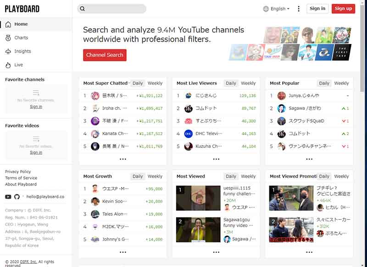Image resolution: width=367 pixels, height=267 pixels.
Task: Click the search magnifier icon
Action: (x=83, y=9)
